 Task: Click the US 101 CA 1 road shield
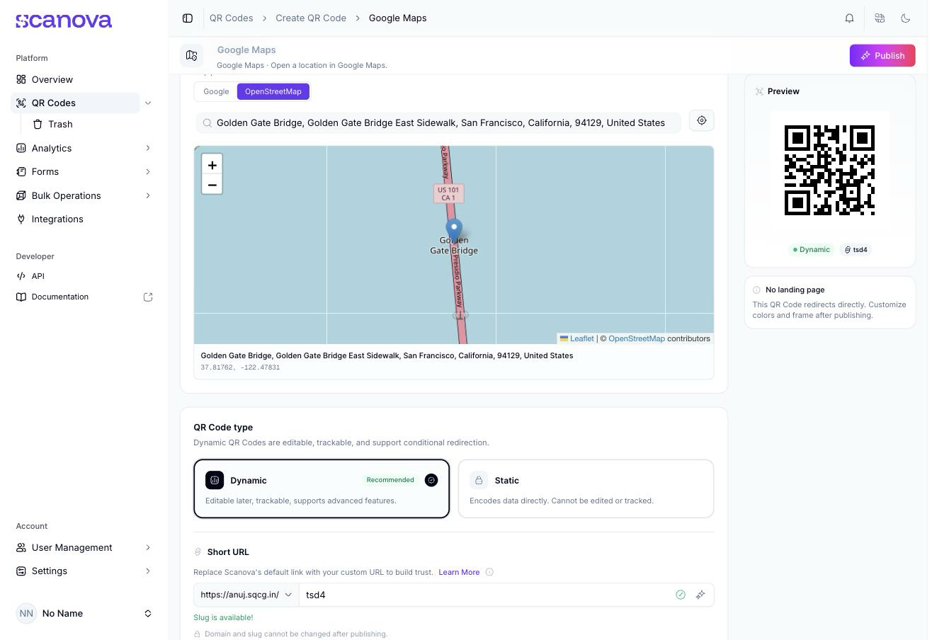pyautogui.click(x=448, y=194)
